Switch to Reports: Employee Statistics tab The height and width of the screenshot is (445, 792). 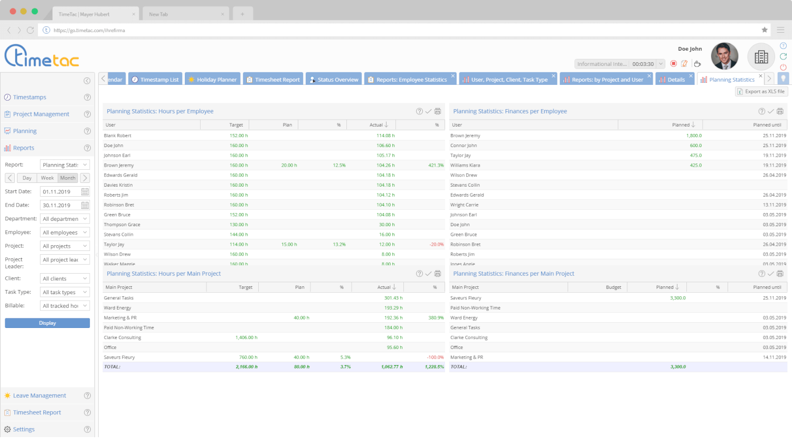pyautogui.click(x=410, y=79)
